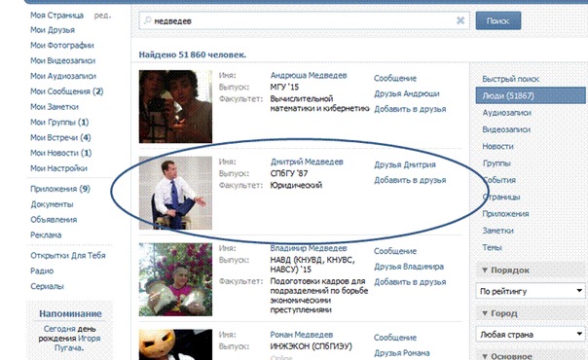This screenshot has width=588, height=360.
Task: Open Владимир Медведев profile photo
Action: coord(175,279)
